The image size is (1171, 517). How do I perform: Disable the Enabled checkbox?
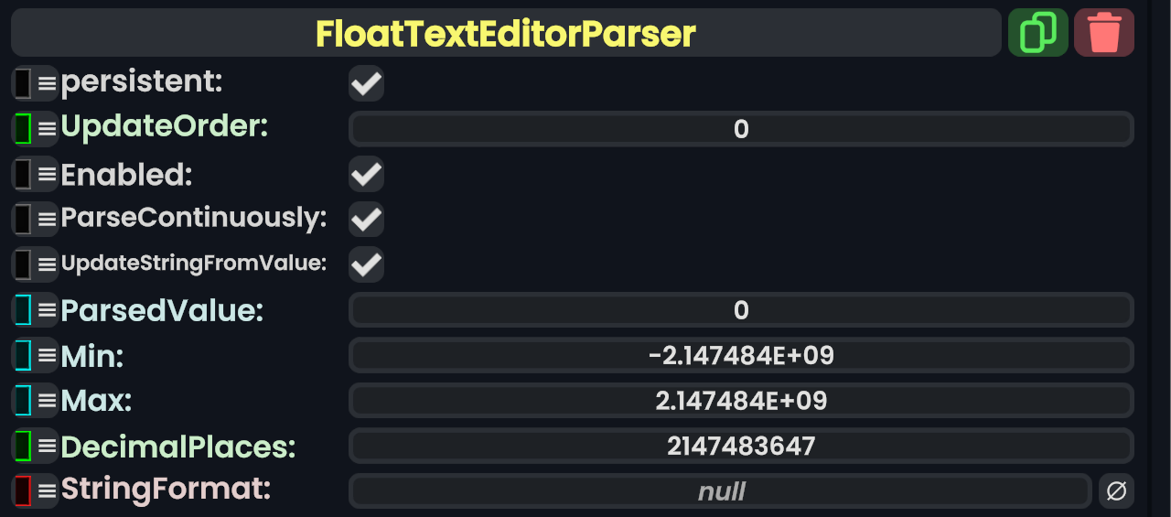click(366, 174)
